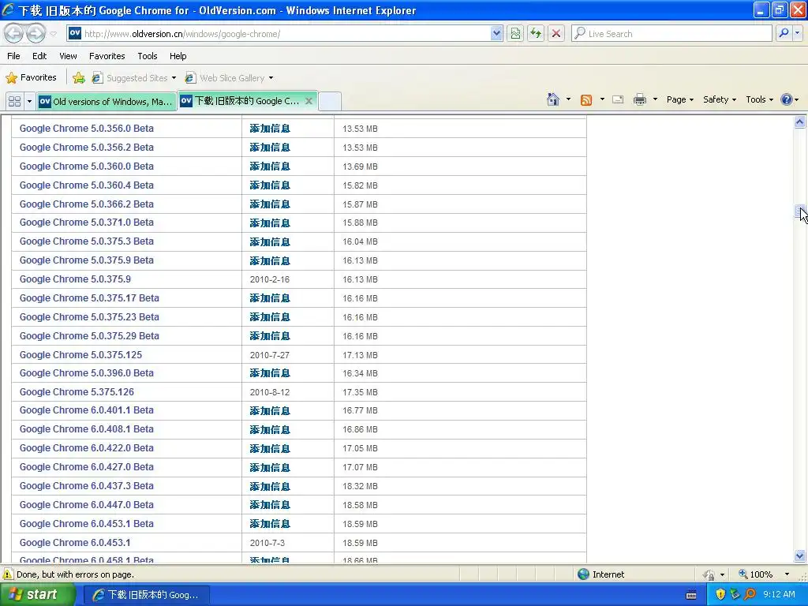Open Google Chrome 5.0.375.125 link

(x=81, y=354)
